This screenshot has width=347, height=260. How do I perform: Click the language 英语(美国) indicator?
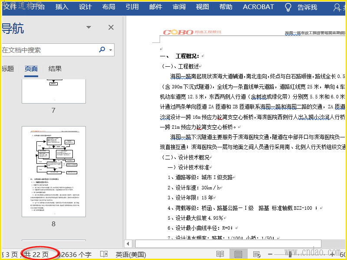131,254
